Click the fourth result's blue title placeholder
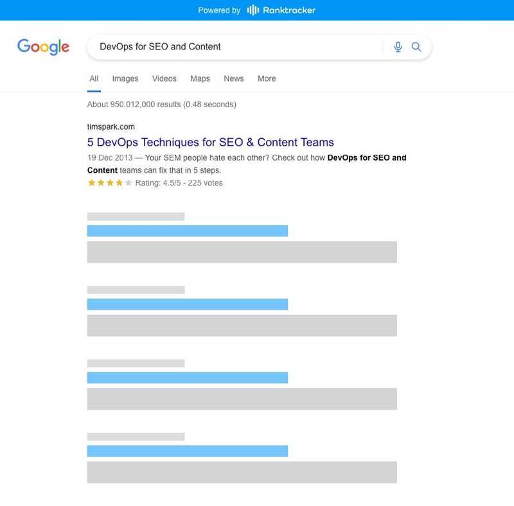This screenshot has height=506, width=514. tap(188, 378)
